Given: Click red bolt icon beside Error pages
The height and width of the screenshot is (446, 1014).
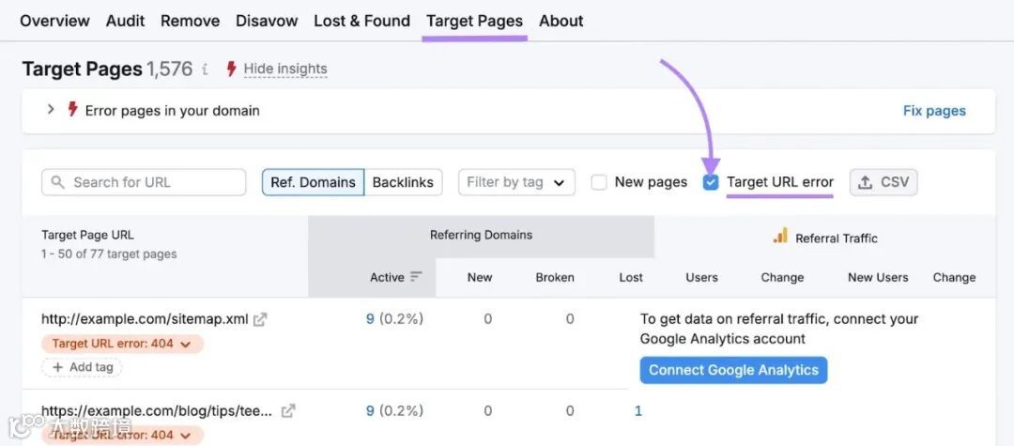Looking at the screenshot, I should 72,110.
